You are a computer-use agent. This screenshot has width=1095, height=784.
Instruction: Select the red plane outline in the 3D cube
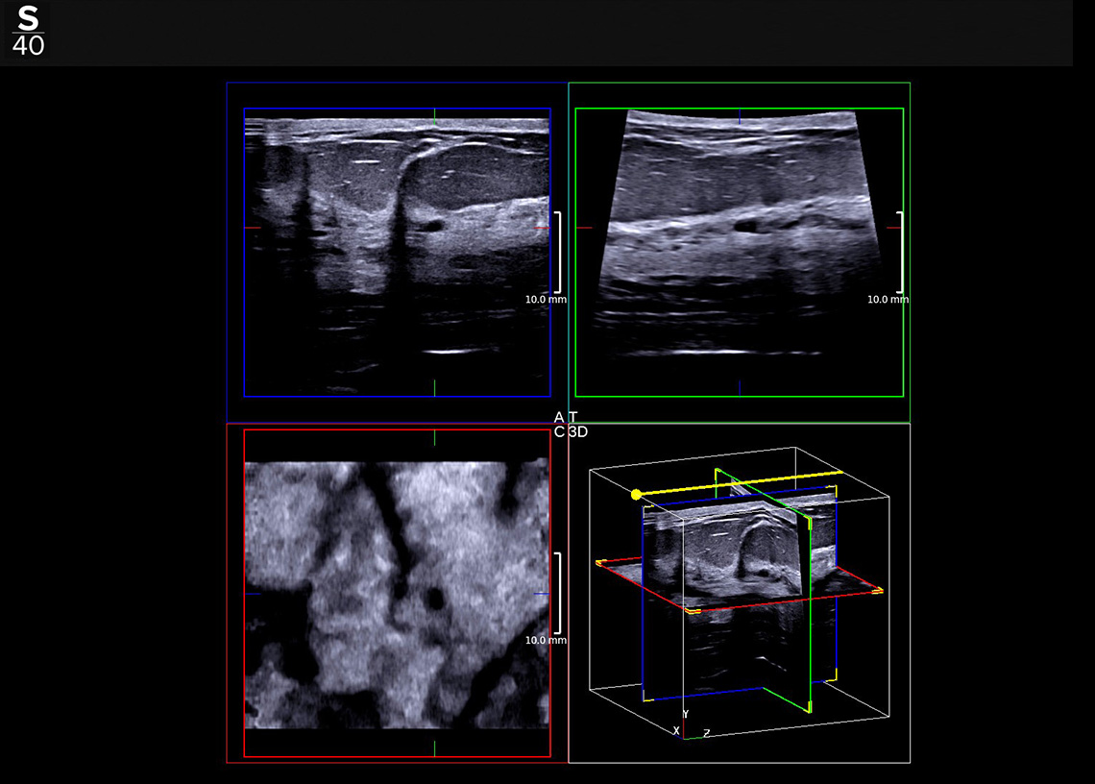pyautogui.click(x=740, y=585)
